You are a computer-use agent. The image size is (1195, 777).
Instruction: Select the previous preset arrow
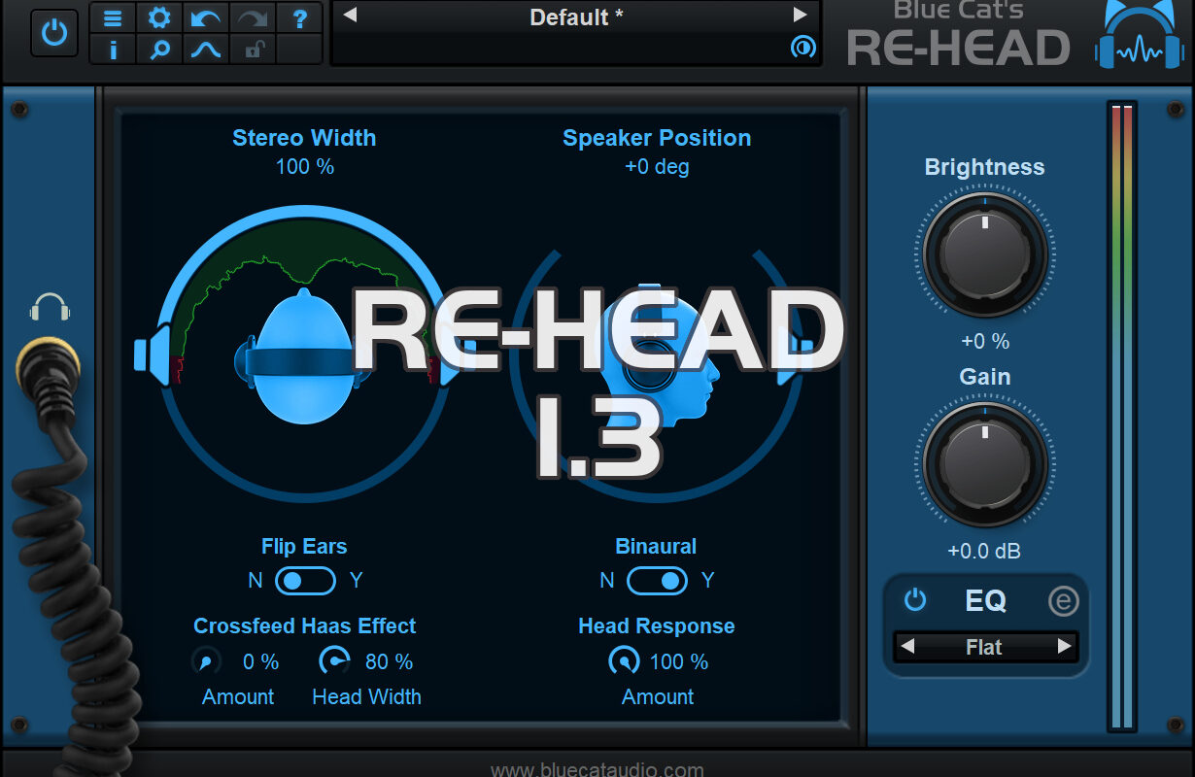[351, 16]
